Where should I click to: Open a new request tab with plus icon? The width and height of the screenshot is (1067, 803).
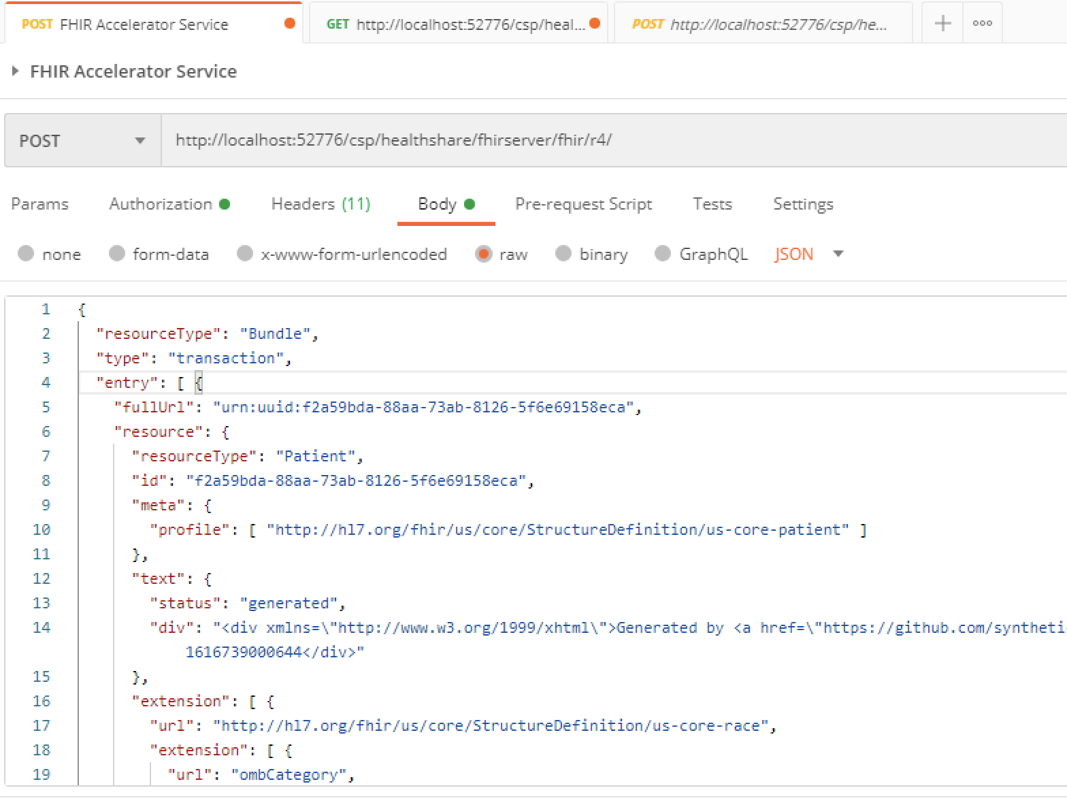pyautogui.click(x=942, y=24)
